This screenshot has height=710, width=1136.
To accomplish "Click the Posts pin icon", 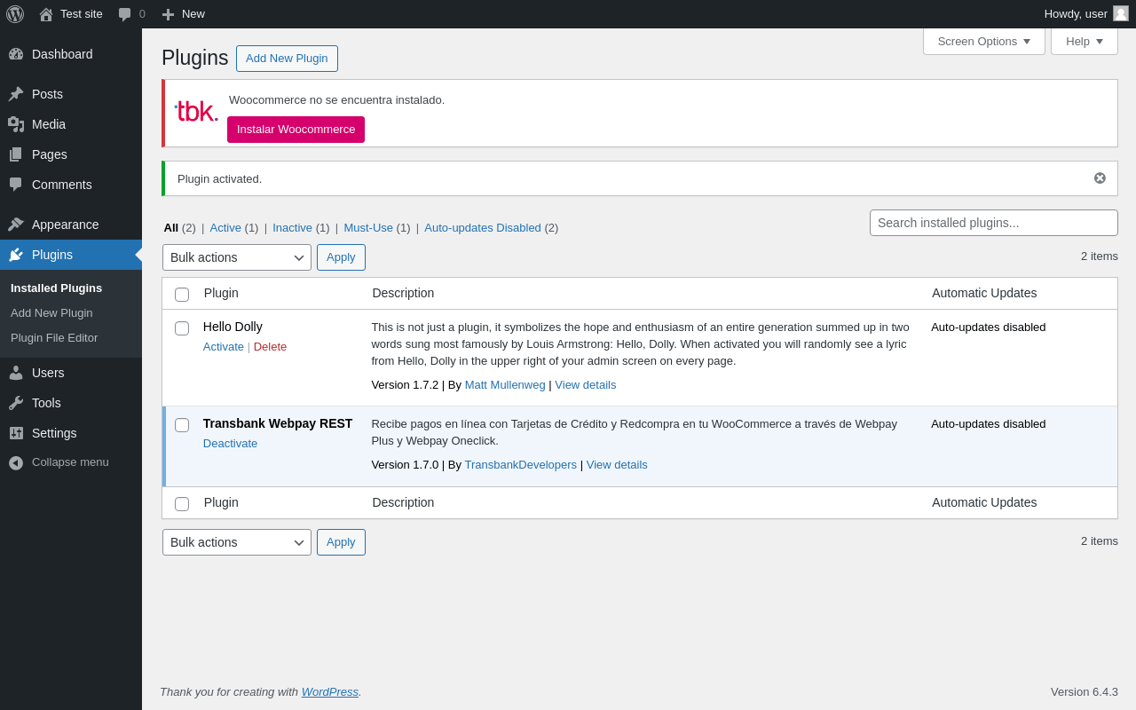I will pyautogui.click(x=16, y=94).
